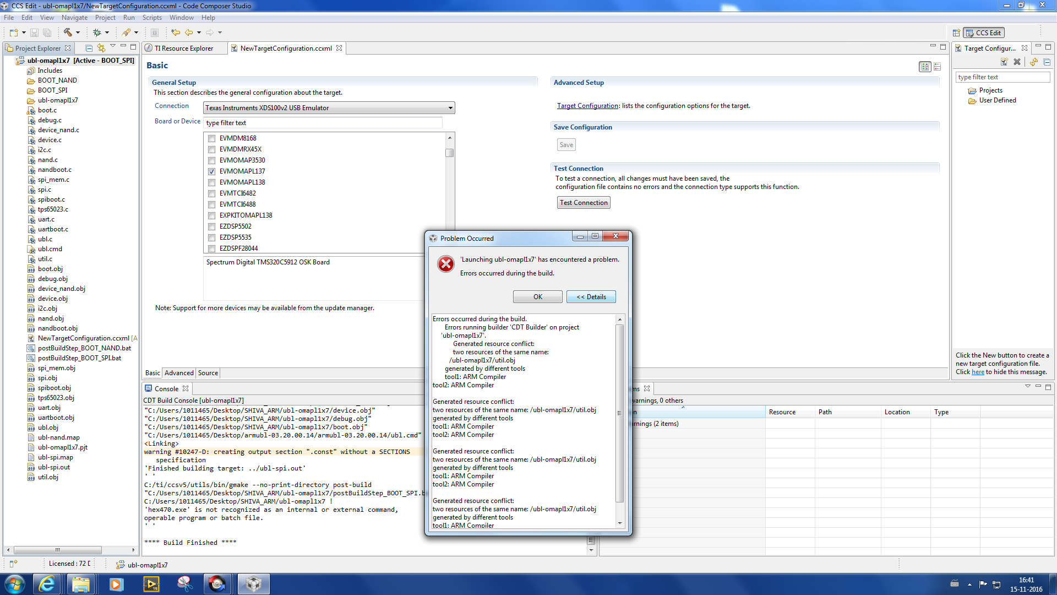This screenshot has width=1057, height=595.
Task: Check the EVMOMAP3530 board checkbox
Action: point(211,160)
